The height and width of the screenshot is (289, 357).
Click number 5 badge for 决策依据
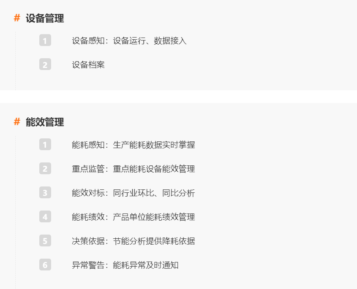[45, 241]
